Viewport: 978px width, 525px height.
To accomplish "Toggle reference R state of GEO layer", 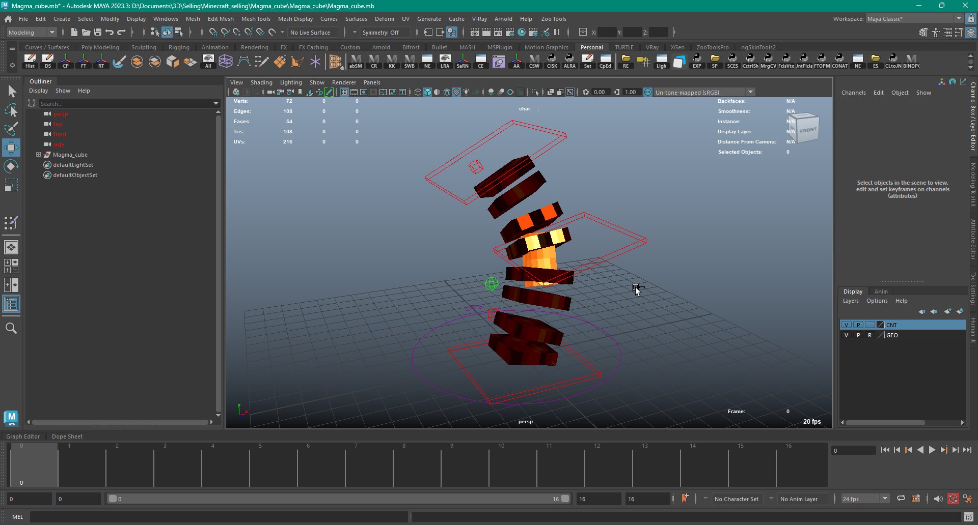I will 870,335.
